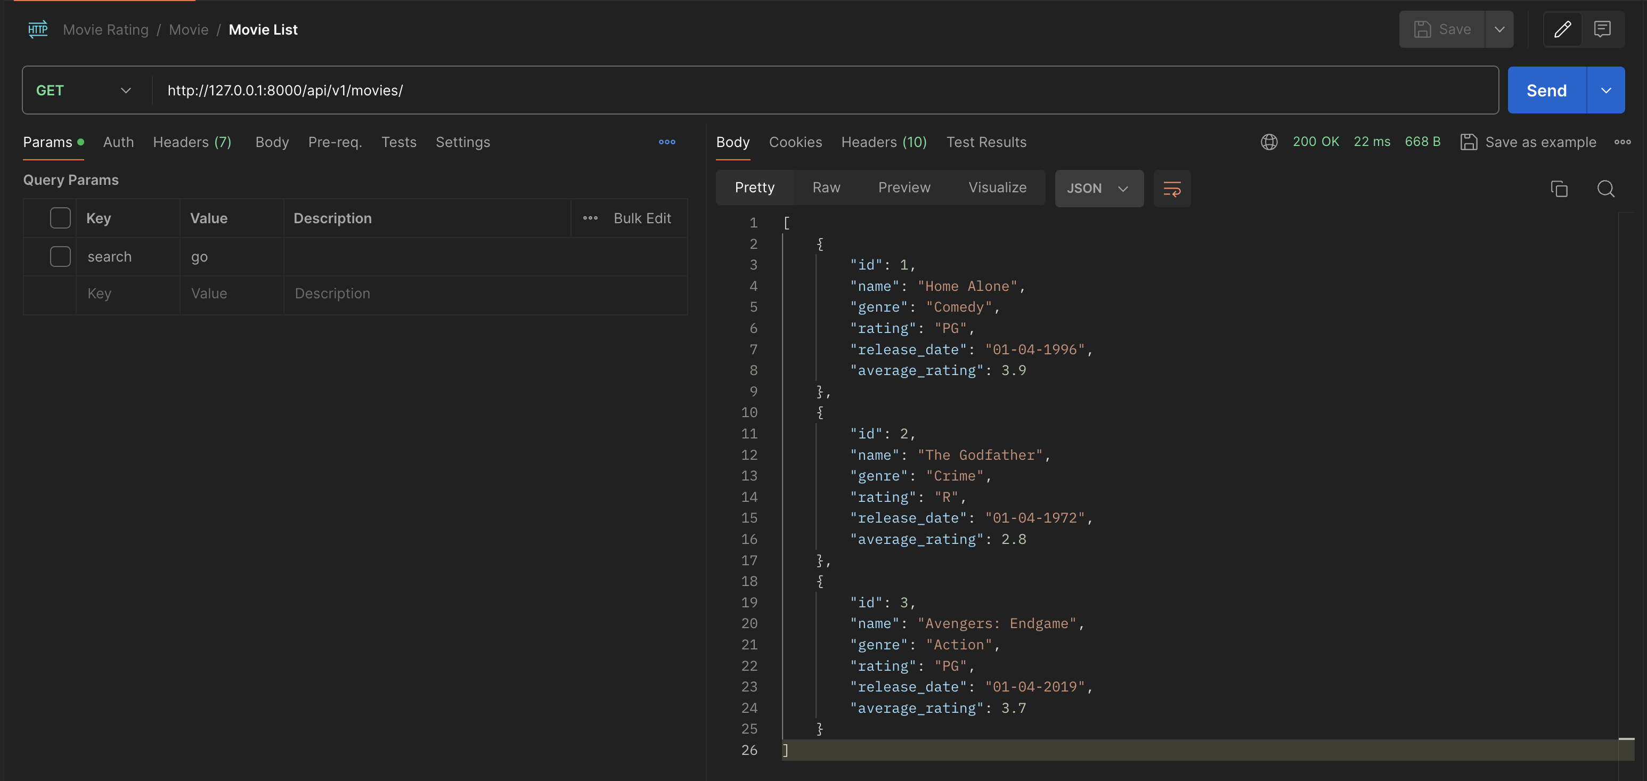This screenshot has height=781, width=1647.
Task: Open the GET method dropdown
Action: tap(83, 90)
